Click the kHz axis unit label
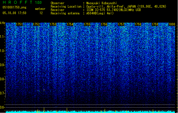The width and height of the screenshot is (178, 113). [3, 23]
